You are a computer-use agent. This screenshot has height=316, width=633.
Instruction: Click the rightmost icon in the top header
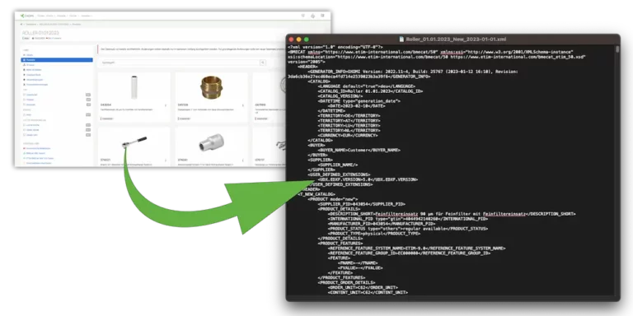click(x=322, y=16)
